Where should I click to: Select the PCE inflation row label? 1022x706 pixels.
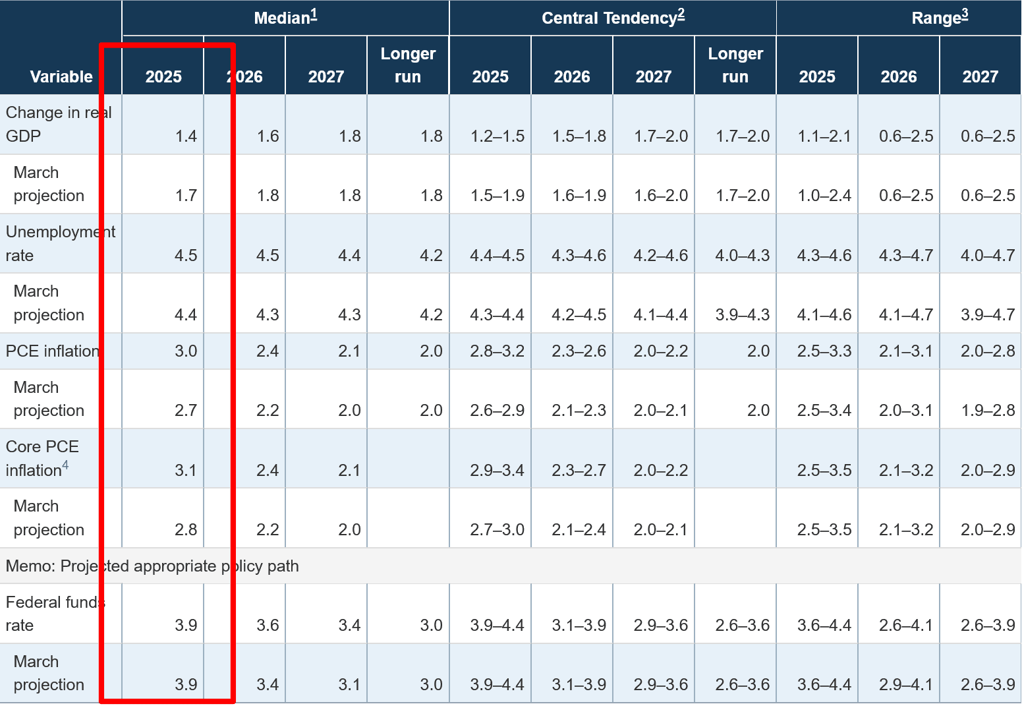tap(51, 351)
